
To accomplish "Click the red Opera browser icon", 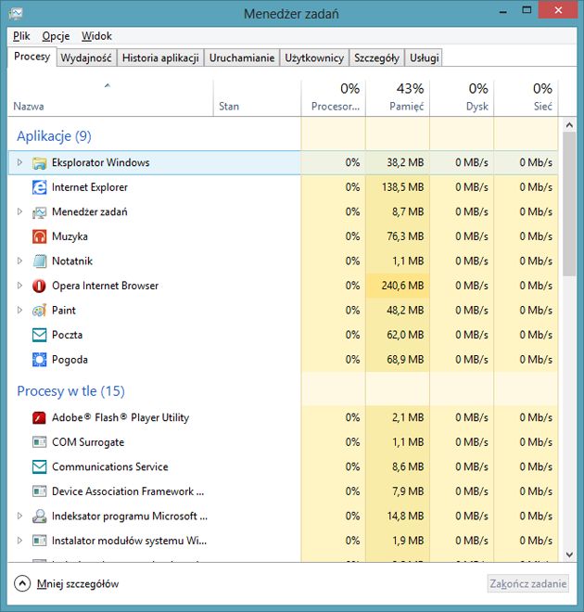I will click(x=39, y=286).
